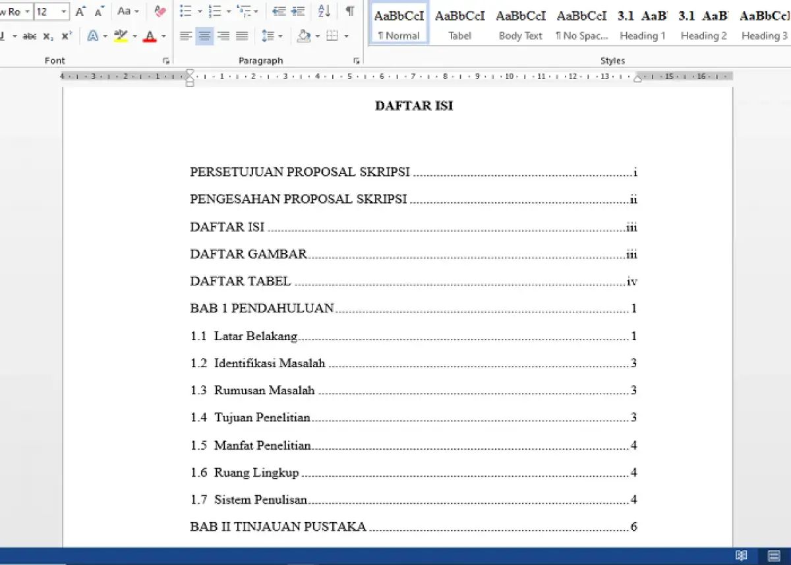791x565 pixels.
Task: Apply the Normal style
Action: pos(399,24)
